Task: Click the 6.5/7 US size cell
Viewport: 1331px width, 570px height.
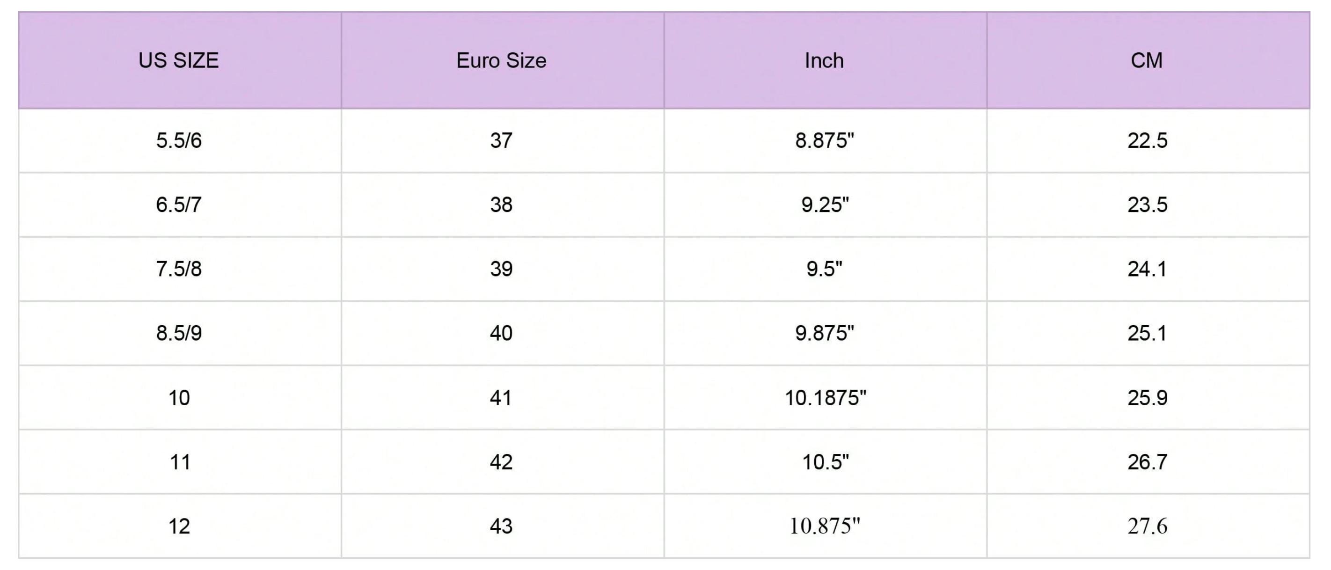Action: click(179, 205)
